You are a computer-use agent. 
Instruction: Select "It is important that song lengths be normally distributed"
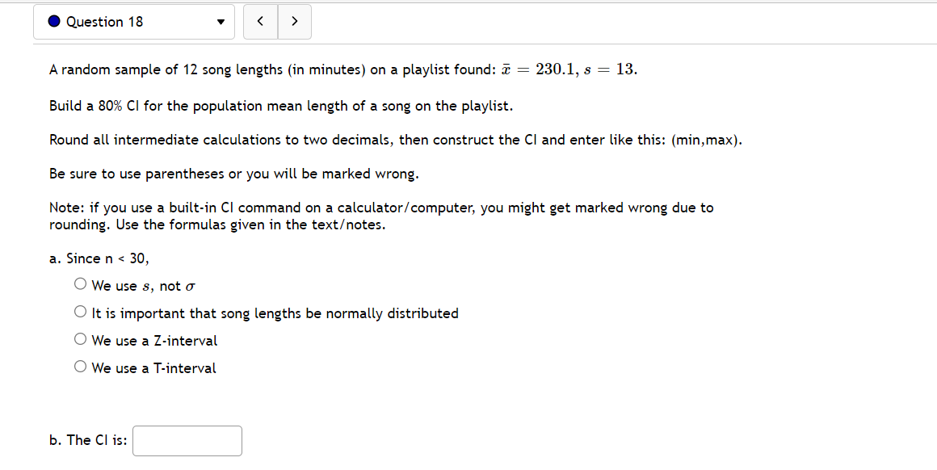coord(80,310)
